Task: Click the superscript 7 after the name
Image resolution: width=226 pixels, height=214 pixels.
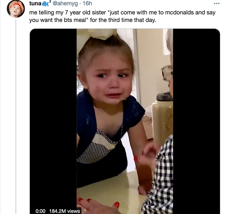Action: coord(50,2)
